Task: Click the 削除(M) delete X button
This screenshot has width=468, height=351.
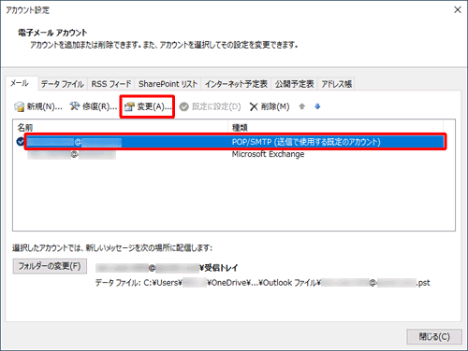Action: pyautogui.click(x=270, y=106)
